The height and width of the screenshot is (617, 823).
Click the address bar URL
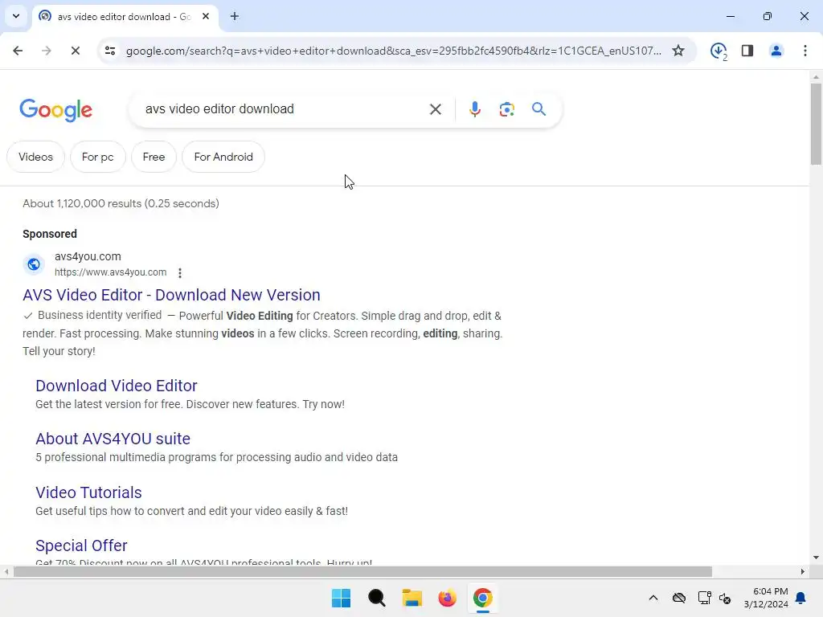coord(394,51)
